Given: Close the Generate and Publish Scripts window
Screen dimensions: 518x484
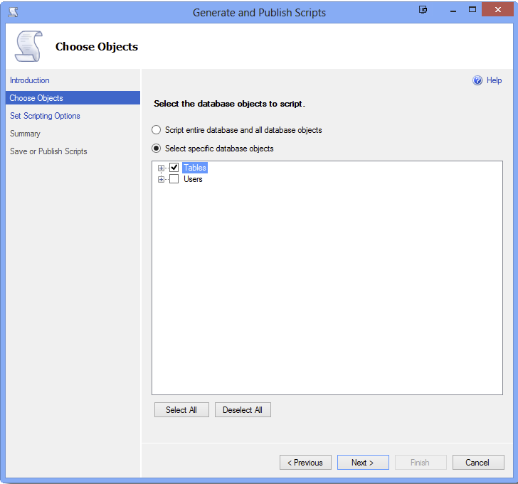Looking at the screenshot, I should 497,9.
